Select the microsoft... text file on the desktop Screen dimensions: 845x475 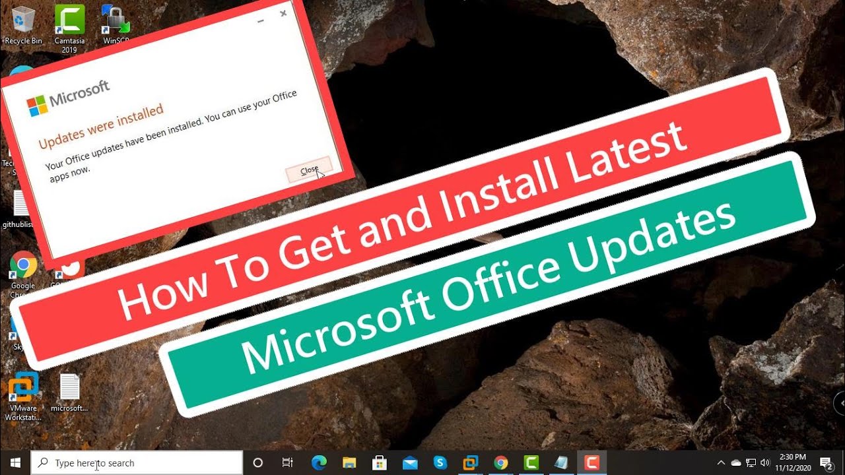click(x=69, y=393)
